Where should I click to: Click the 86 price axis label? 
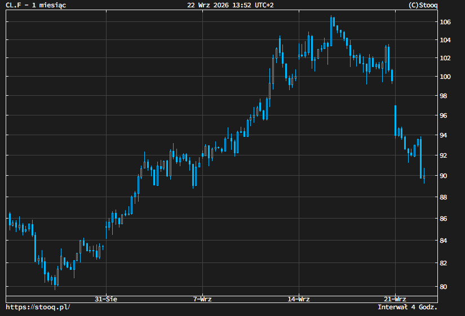444,219
